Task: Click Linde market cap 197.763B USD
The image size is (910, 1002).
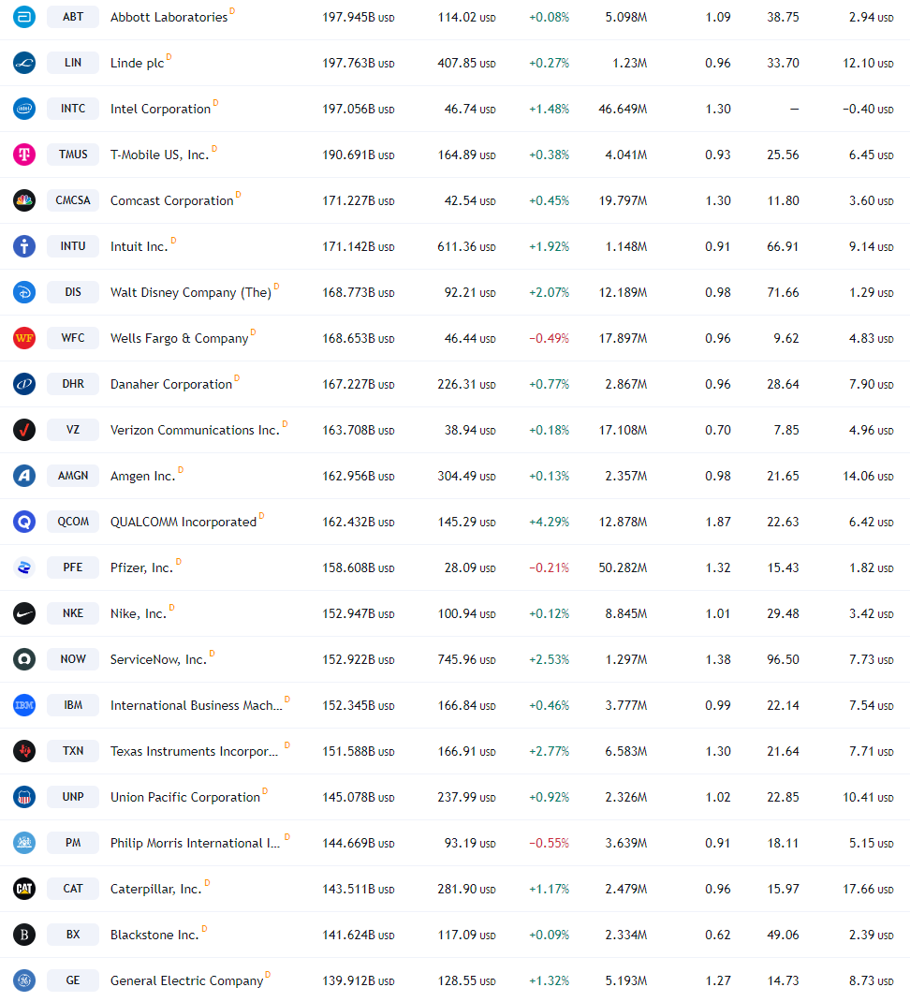Action: [x=359, y=64]
